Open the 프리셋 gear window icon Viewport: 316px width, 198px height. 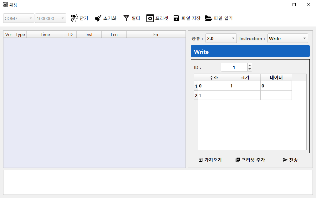[x=150, y=18]
